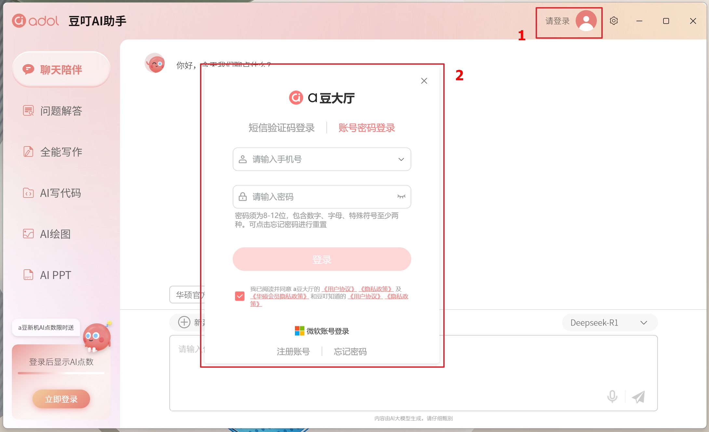
Task: Select 问题解答 in the sidebar
Action: [61, 111]
